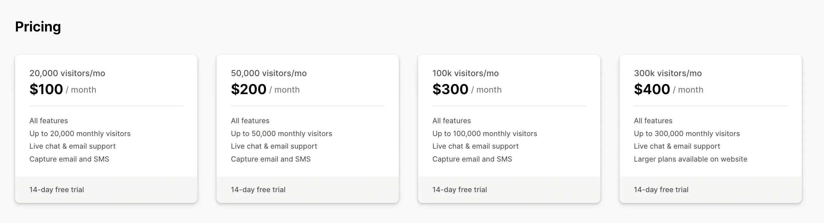Viewport: 824px width, 223px height.
Task: Click "Up to 300,000 monthly visitors" feature
Action: pyautogui.click(x=687, y=133)
